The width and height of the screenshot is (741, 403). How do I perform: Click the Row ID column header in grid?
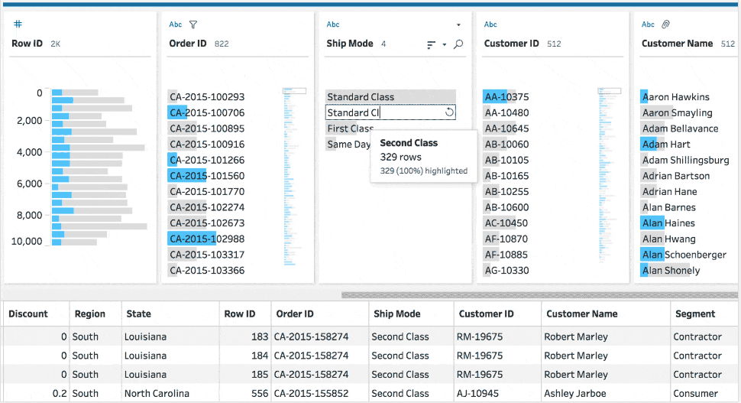(x=240, y=314)
